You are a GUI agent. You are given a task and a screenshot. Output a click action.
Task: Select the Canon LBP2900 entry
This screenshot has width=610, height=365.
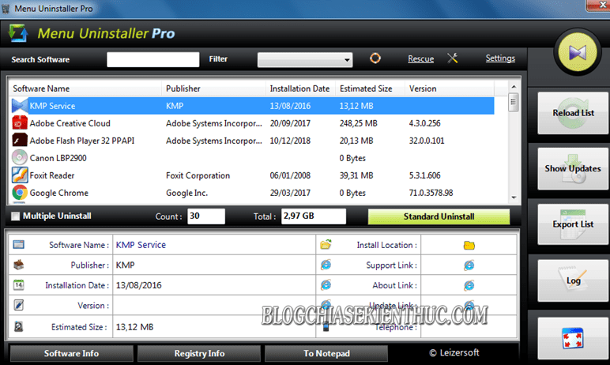tap(252, 158)
